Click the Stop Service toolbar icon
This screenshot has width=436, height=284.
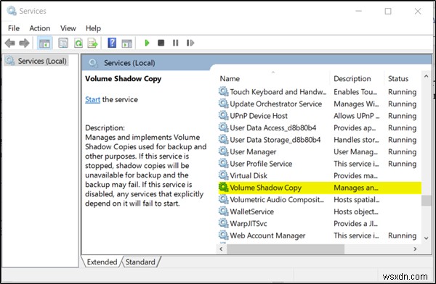pos(161,43)
